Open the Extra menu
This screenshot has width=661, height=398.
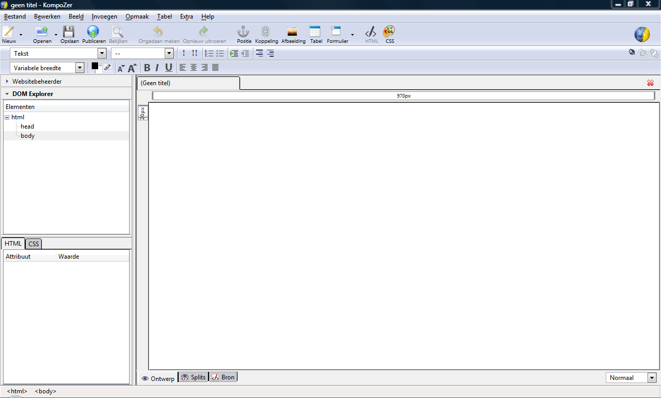[x=186, y=17]
